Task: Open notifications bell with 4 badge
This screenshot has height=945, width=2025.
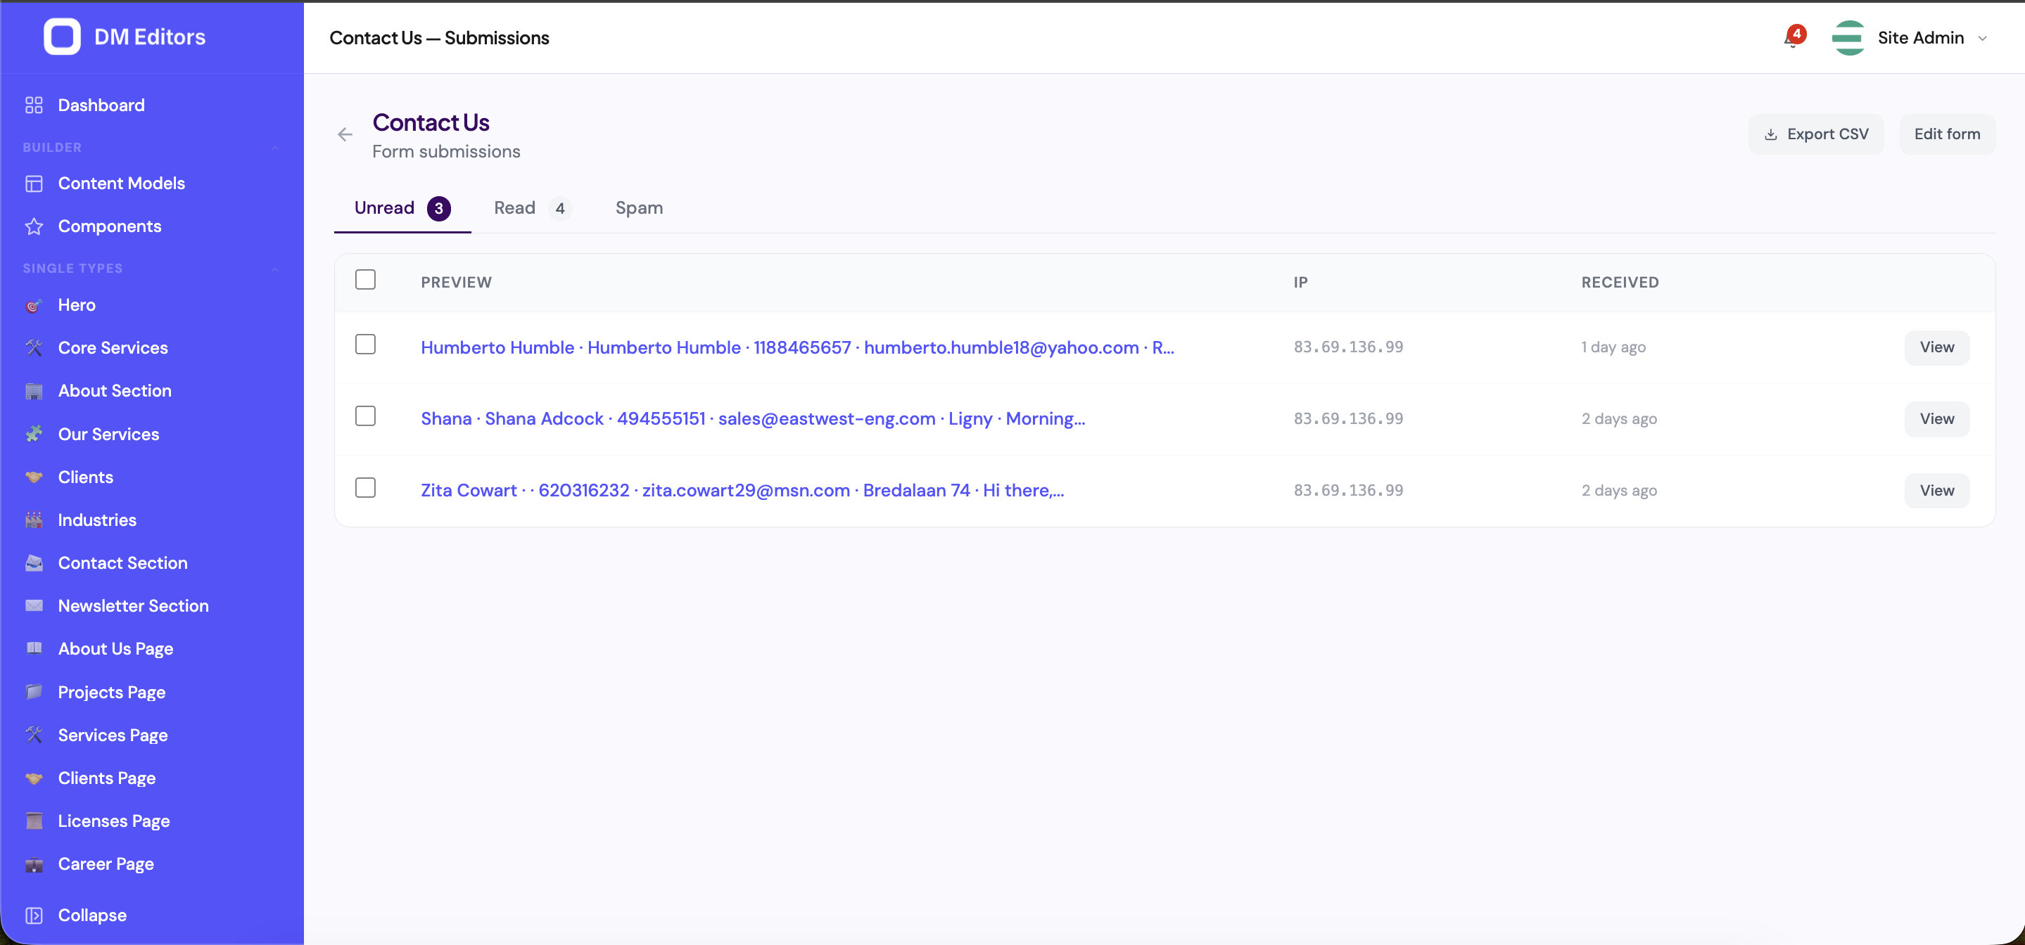Action: coord(1793,37)
